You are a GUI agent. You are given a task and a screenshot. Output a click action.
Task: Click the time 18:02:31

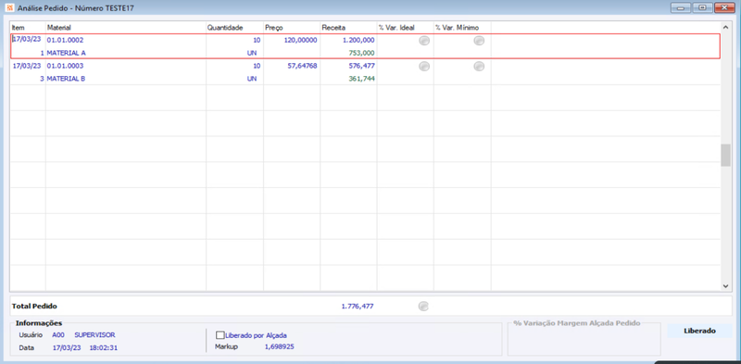point(104,347)
